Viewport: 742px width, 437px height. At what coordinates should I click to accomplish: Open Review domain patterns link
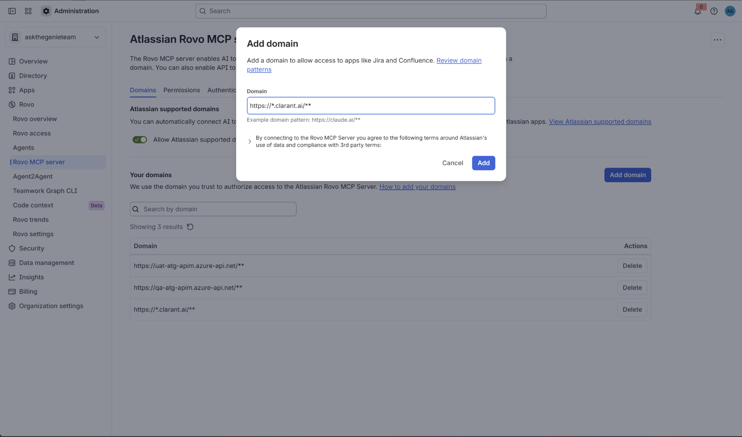[x=459, y=60]
